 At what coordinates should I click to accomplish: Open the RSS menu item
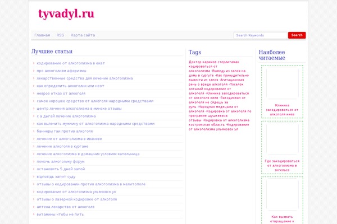[60, 35]
